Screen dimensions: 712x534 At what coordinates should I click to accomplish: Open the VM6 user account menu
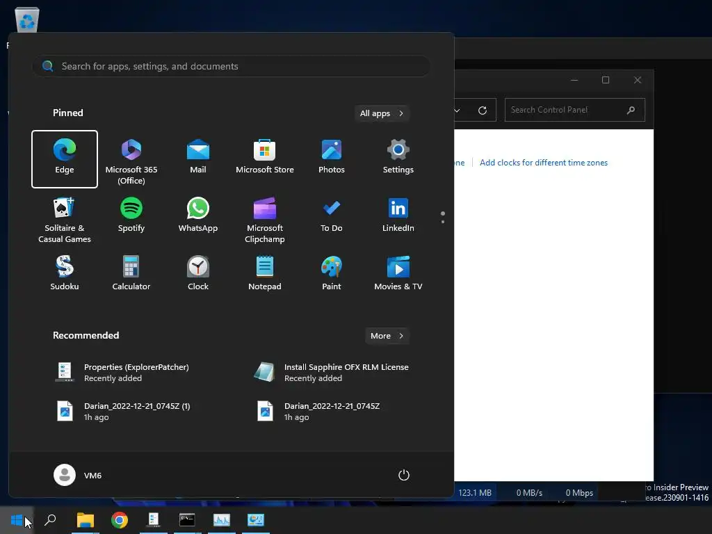click(x=78, y=475)
